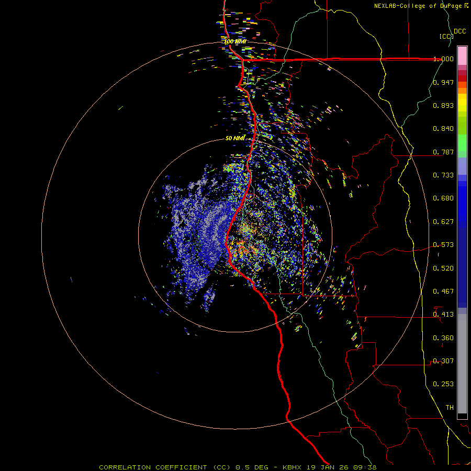Click the 0.253 scale value

pos(443,384)
